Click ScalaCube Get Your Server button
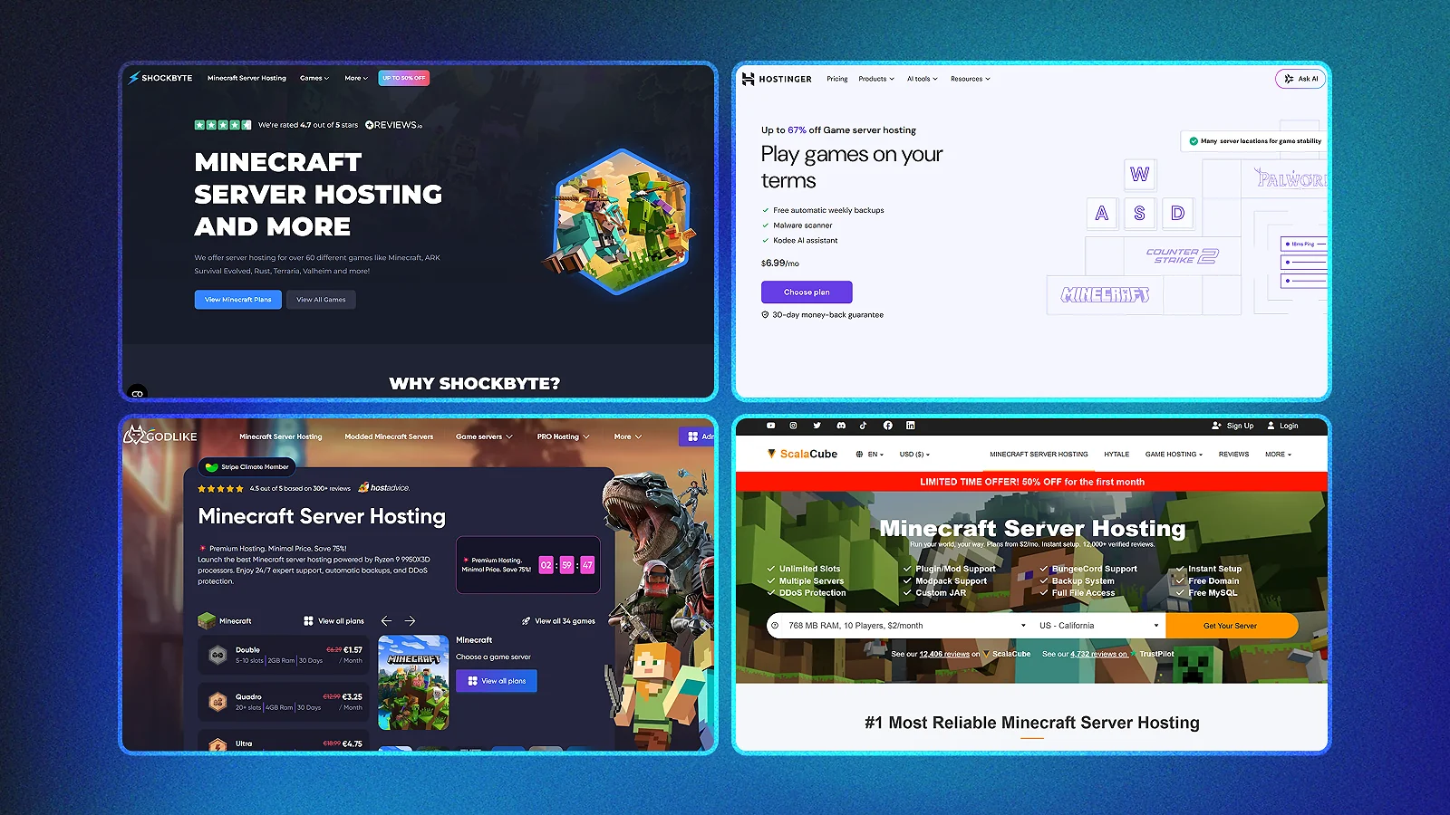The width and height of the screenshot is (1450, 815). click(1231, 626)
